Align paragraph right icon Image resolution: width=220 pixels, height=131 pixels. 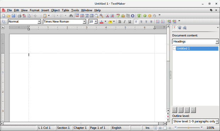coord(141,22)
